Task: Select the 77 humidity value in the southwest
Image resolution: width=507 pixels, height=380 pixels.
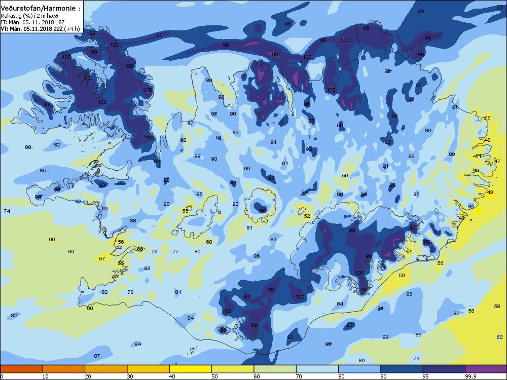Action: tap(175, 251)
